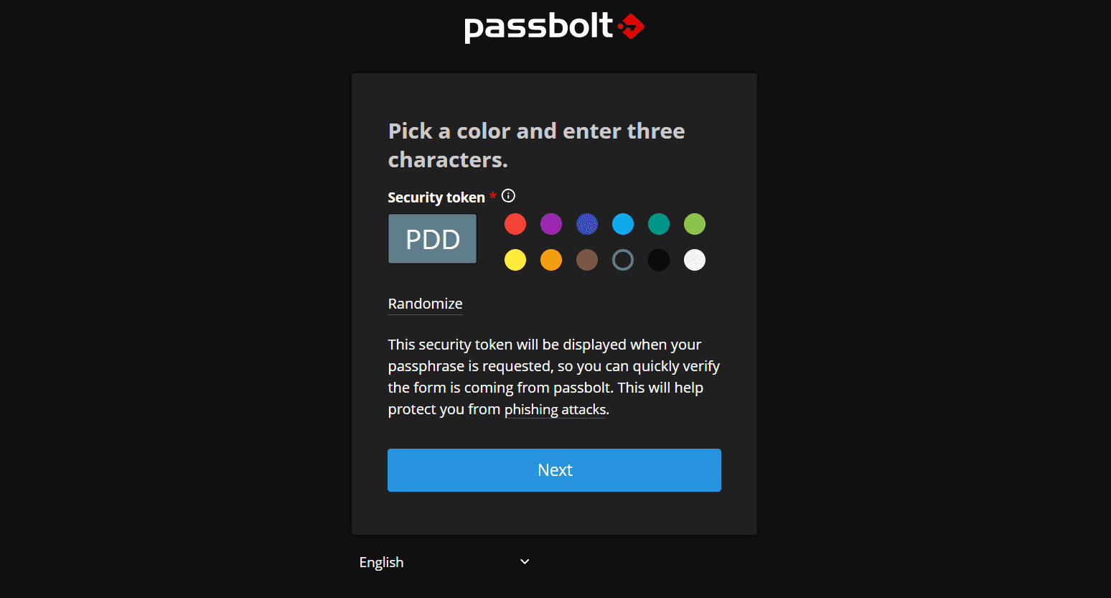Click the info icon beside Security token
The image size is (1111, 598).
(508, 196)
